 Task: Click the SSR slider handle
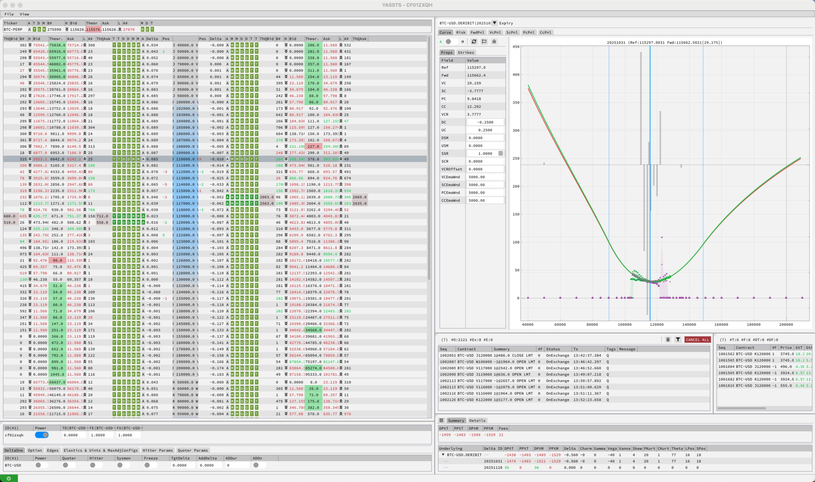click(500, 153)
